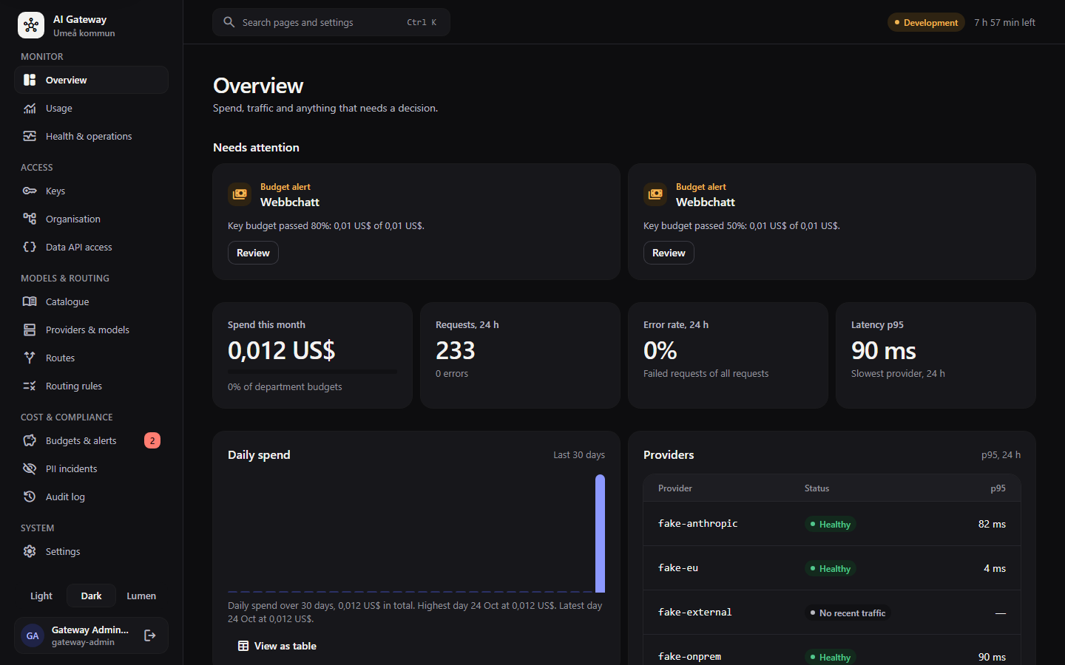
Task: Click the 0% error rate value
Action: coord(660,350)
